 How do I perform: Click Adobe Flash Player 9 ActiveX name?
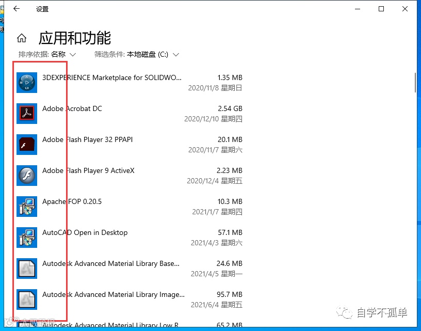tap(88, 170)
